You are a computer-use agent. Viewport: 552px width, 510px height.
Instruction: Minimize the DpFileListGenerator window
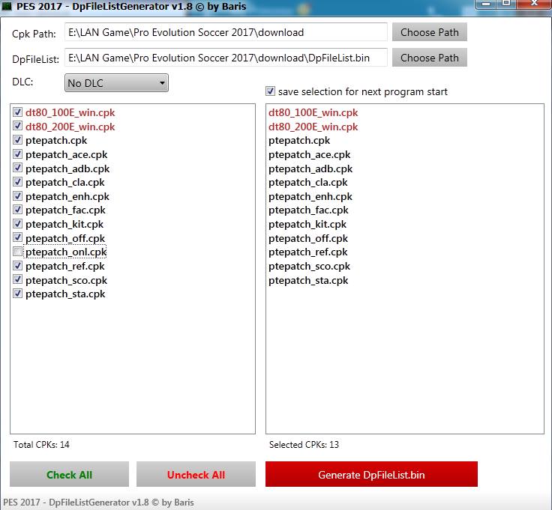click(x=486, y=4)
